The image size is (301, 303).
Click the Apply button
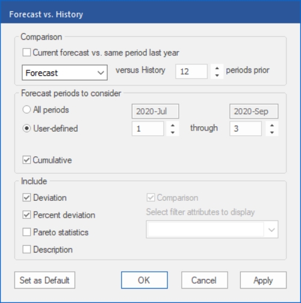(x=263, y=280)
